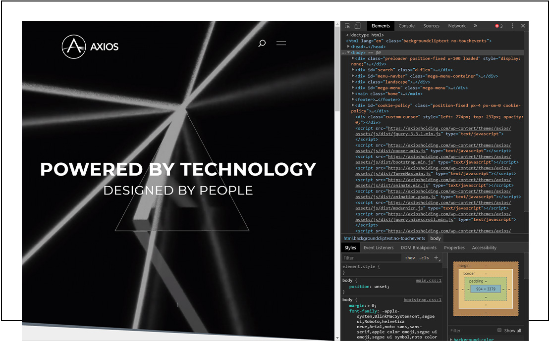
Task: Open the Event Listeners pane tab
Action: click(x=379, y=248)
